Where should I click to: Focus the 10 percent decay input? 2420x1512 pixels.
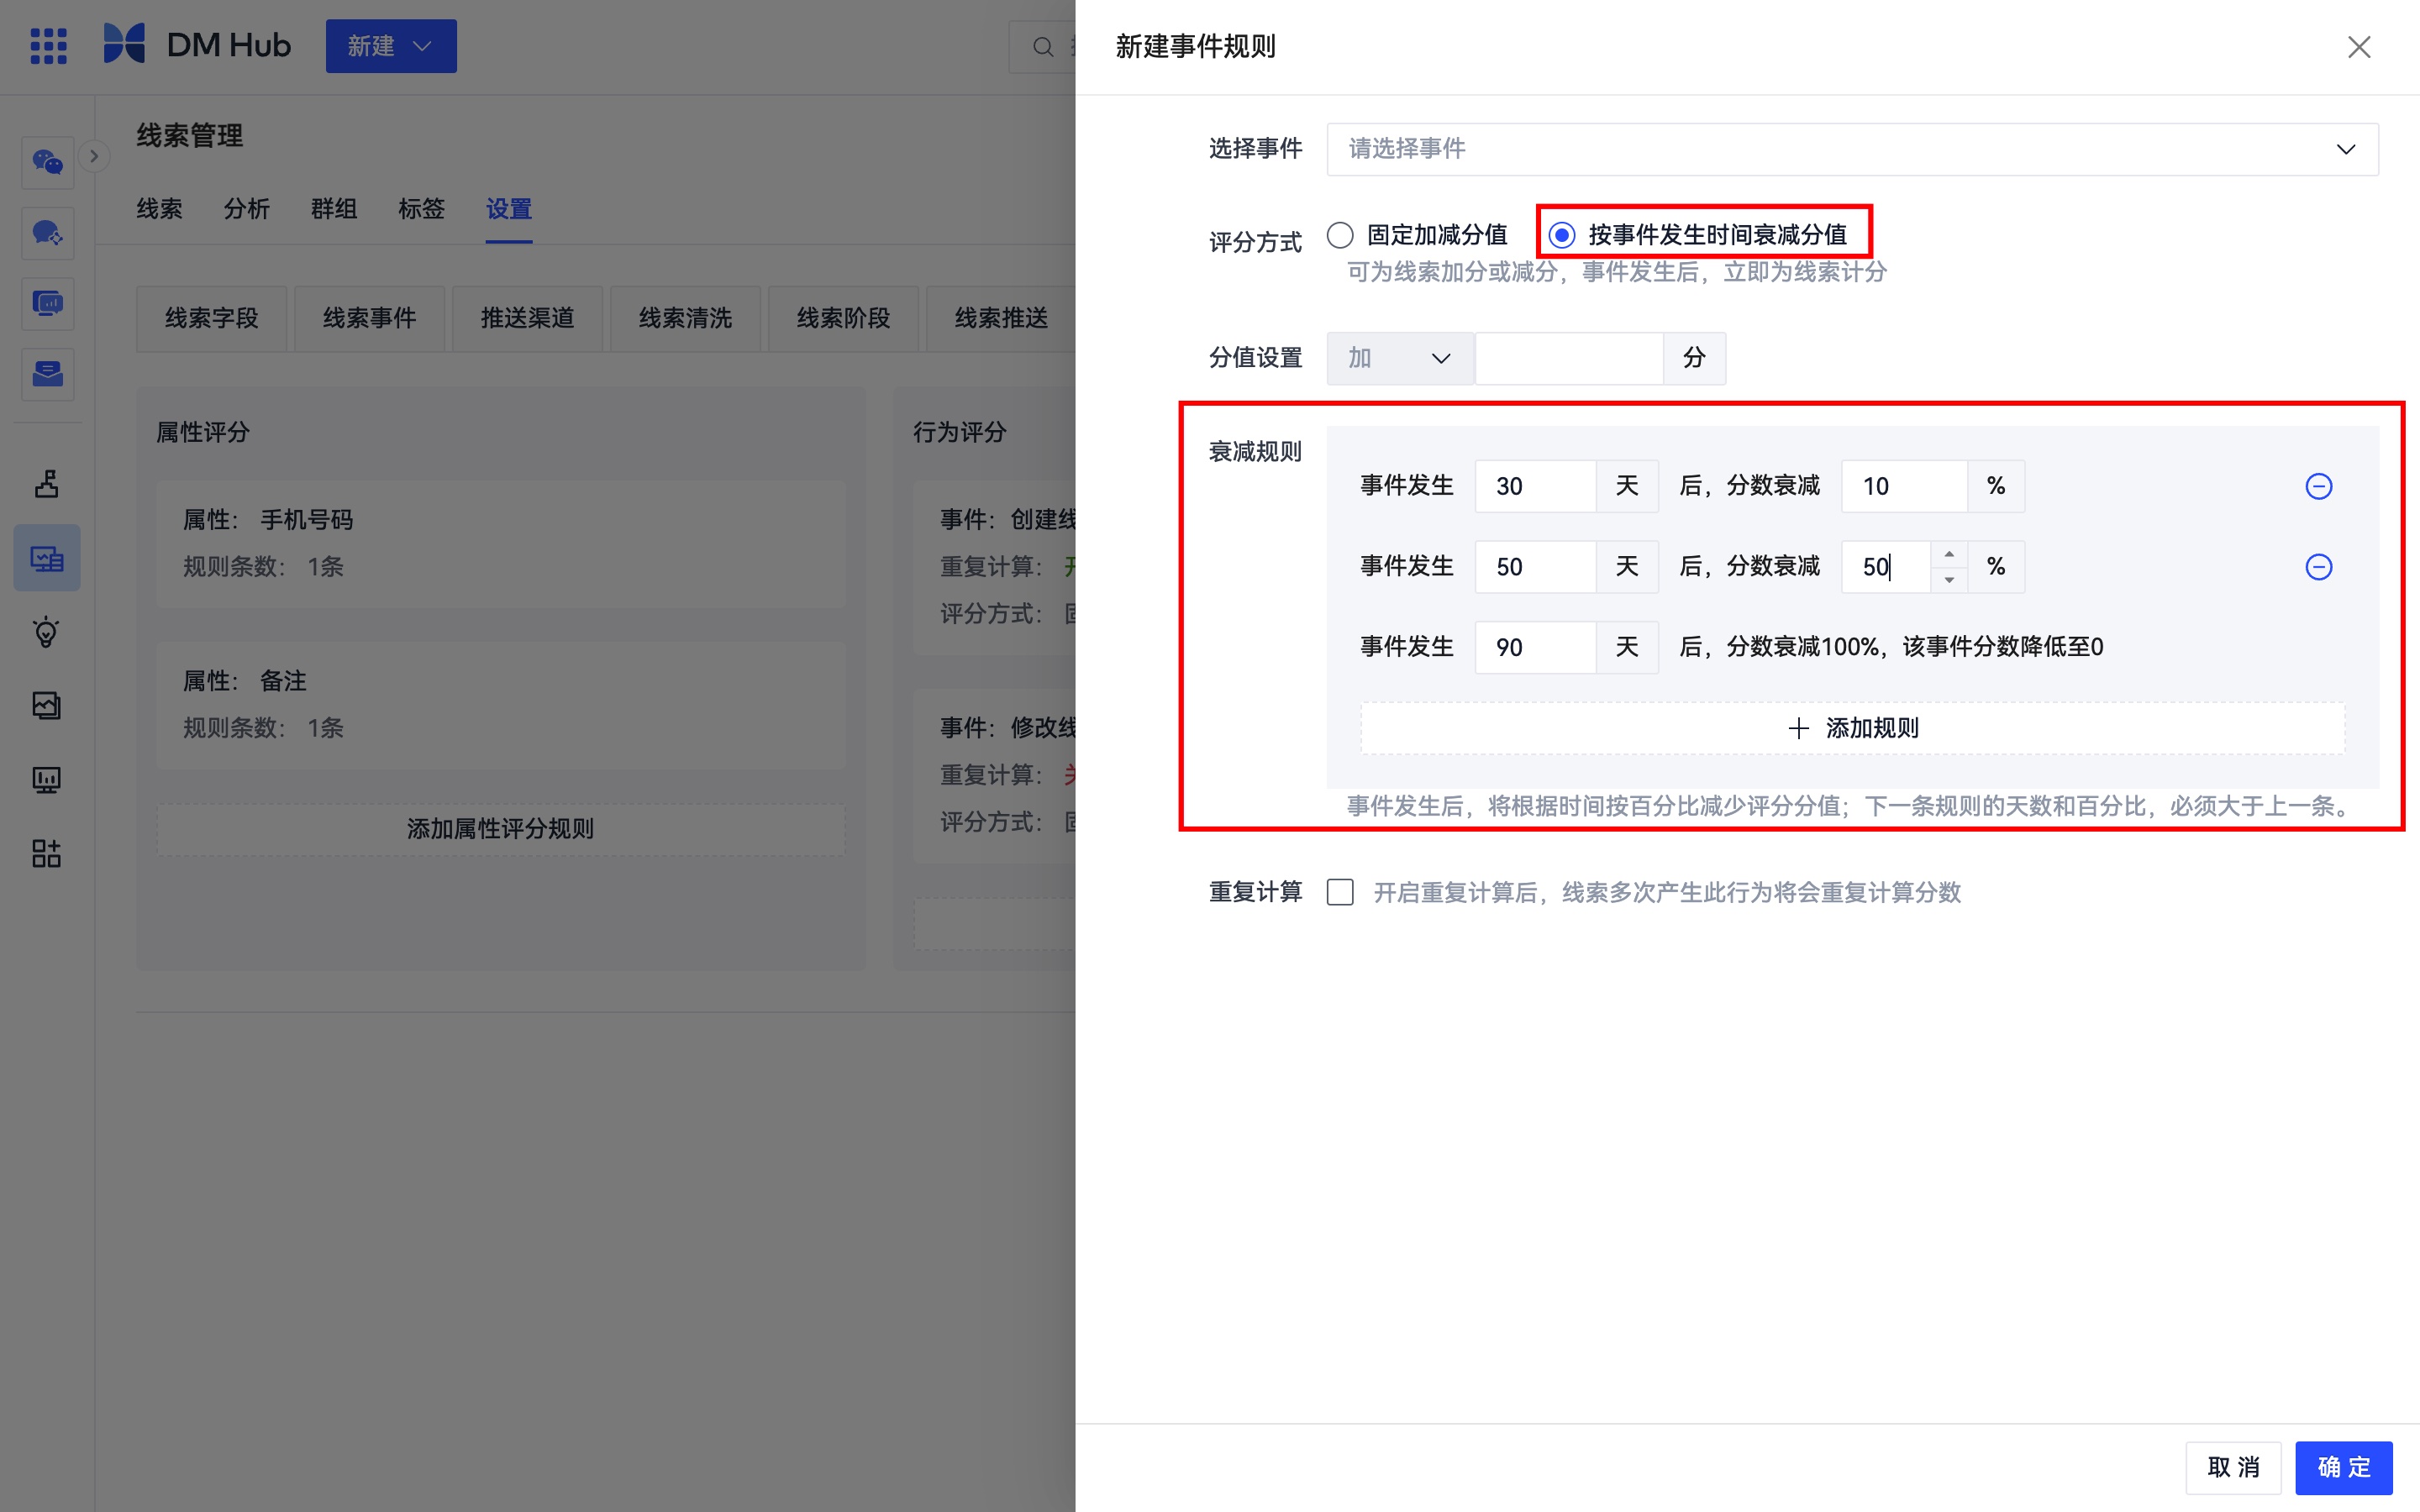[1903, 487]
